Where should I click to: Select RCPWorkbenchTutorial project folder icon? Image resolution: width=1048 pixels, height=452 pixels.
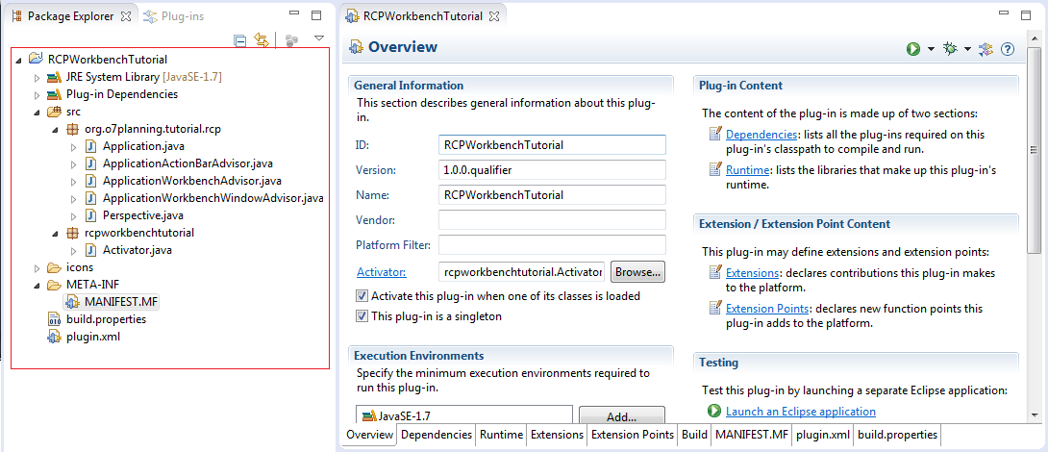point(37,59)
